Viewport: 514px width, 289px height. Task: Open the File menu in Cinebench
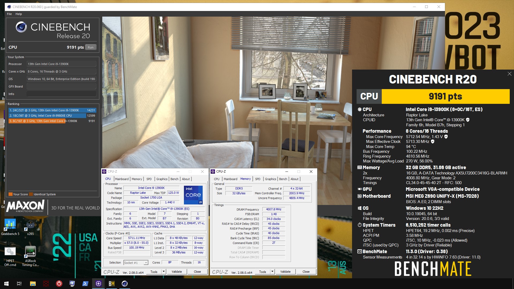(x=9, y=14)
